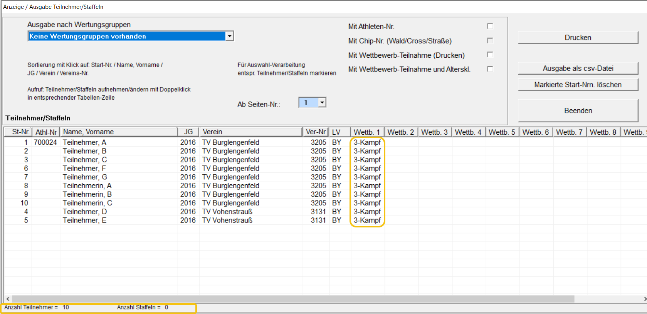Viewport: 647px width, 314px height.
Task: Click the Athl-Nr column header
Action: click(x=46, y=132)
